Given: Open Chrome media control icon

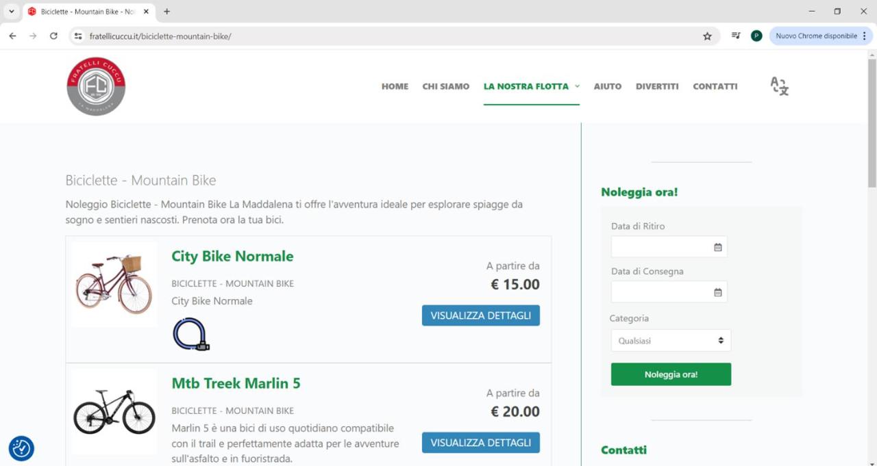Looking at the screenshot, I should pos(736,36).
